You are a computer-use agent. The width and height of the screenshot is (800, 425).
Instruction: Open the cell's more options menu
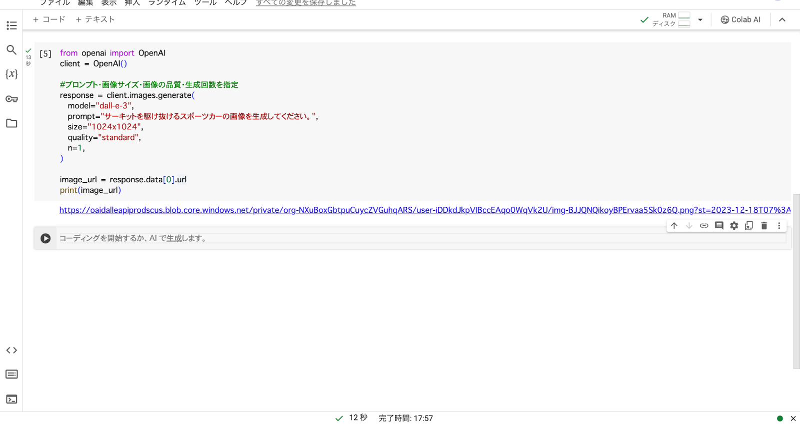coord(779,226)
